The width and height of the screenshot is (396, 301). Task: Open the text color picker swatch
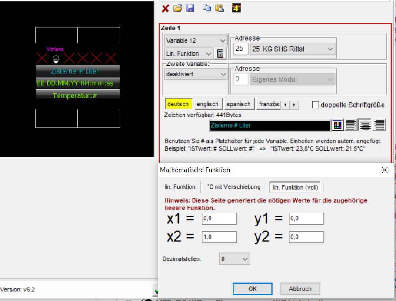337,125
